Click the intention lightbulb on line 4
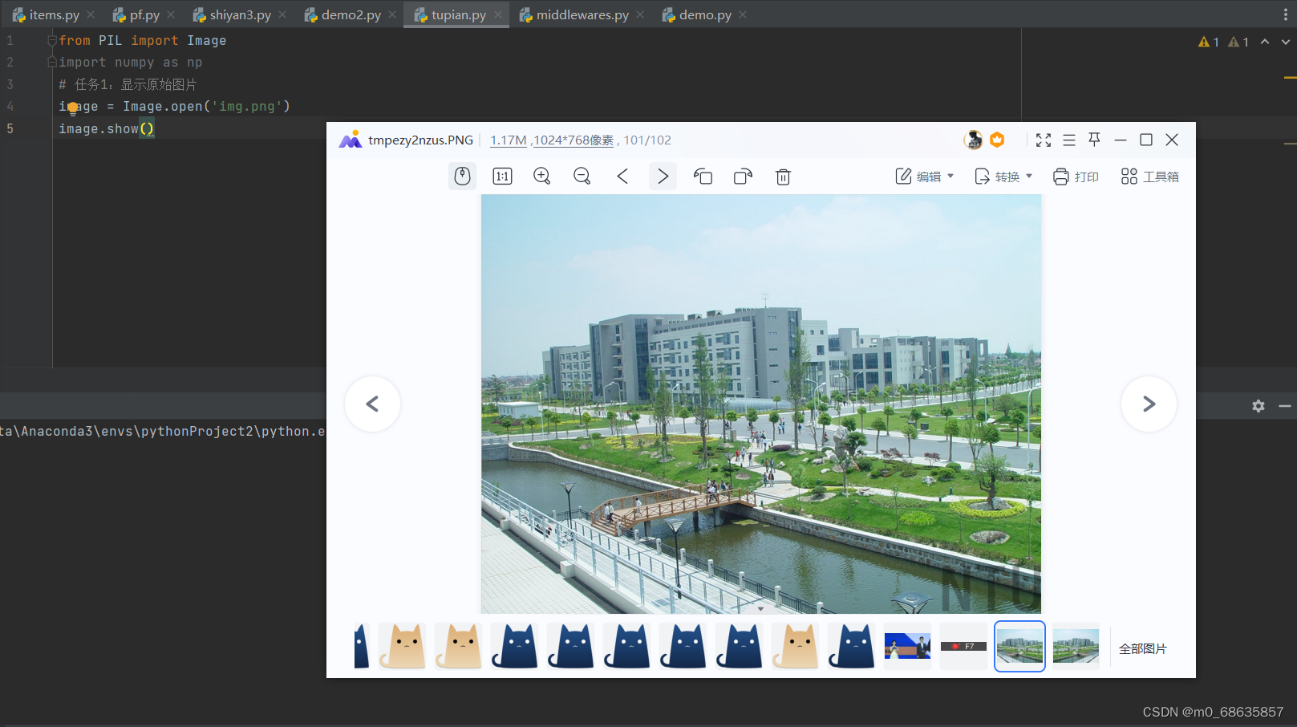This screenshot has width=1297, height=727. (x=73, y=108)
